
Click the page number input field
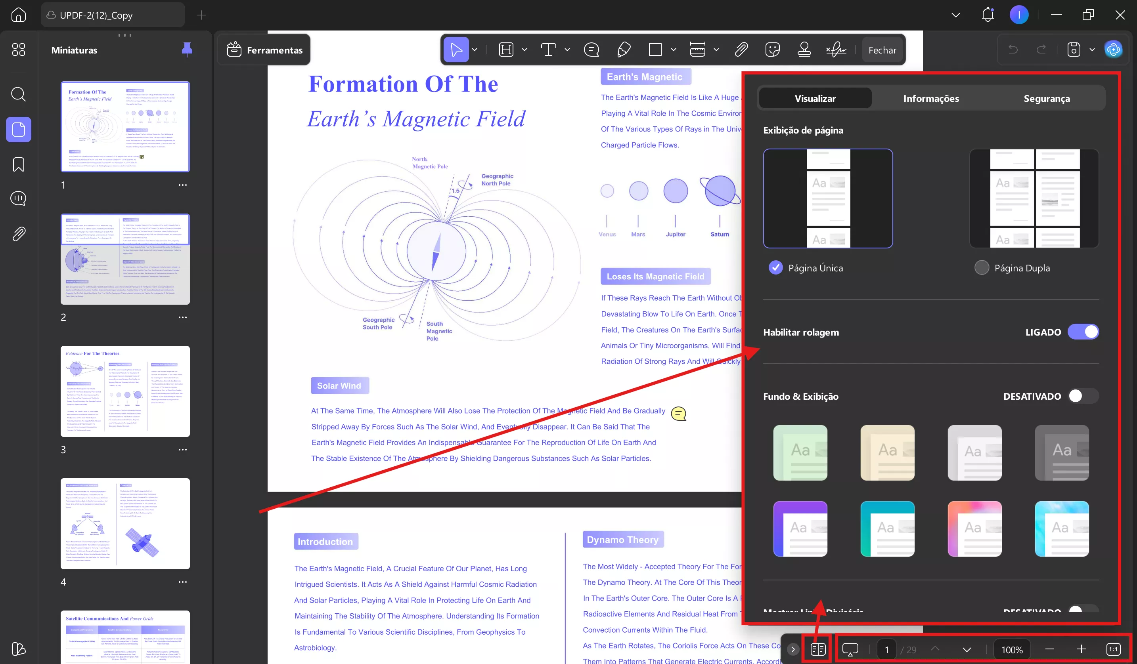(x=886, y=649)
